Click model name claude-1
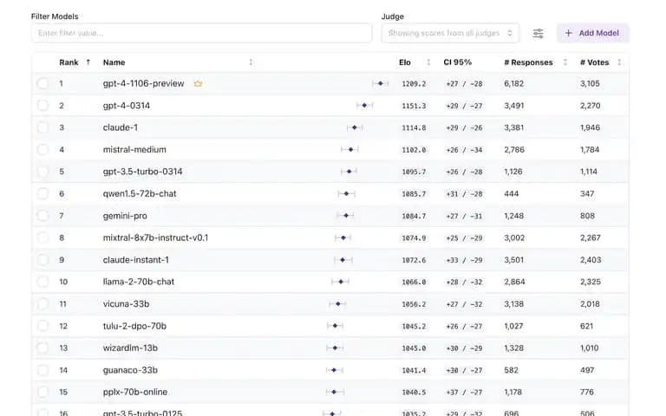The image size is (666, 416). click(121, 127)
